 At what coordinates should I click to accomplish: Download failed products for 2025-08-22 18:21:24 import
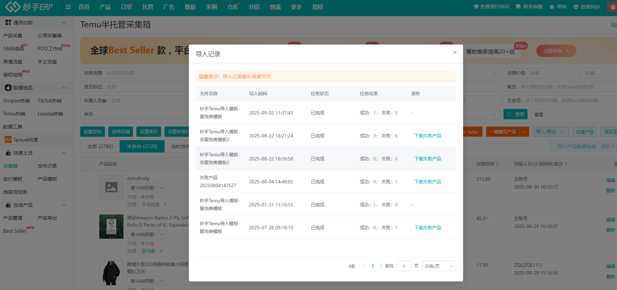[427, 136]
